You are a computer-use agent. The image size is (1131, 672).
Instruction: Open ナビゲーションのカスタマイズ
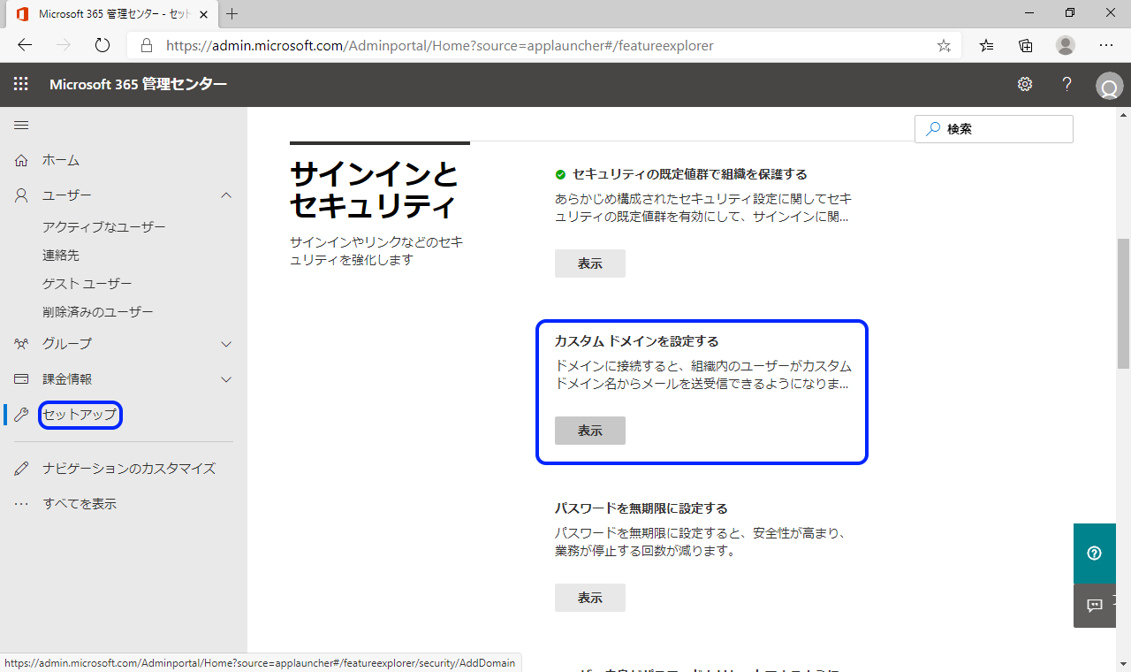tap(129, 469)
